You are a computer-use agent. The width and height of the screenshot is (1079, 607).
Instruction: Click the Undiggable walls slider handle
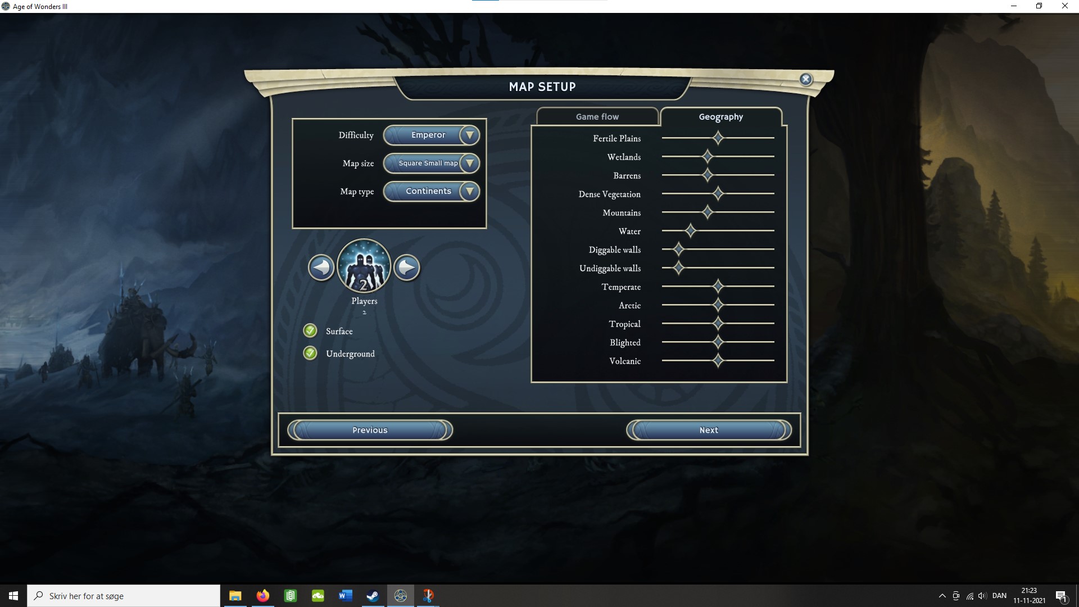tap(678, 268)
